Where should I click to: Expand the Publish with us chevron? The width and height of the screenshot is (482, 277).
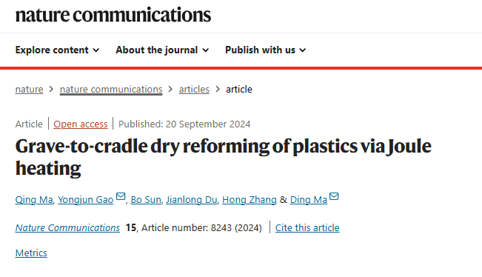click(x=303, y=50)
